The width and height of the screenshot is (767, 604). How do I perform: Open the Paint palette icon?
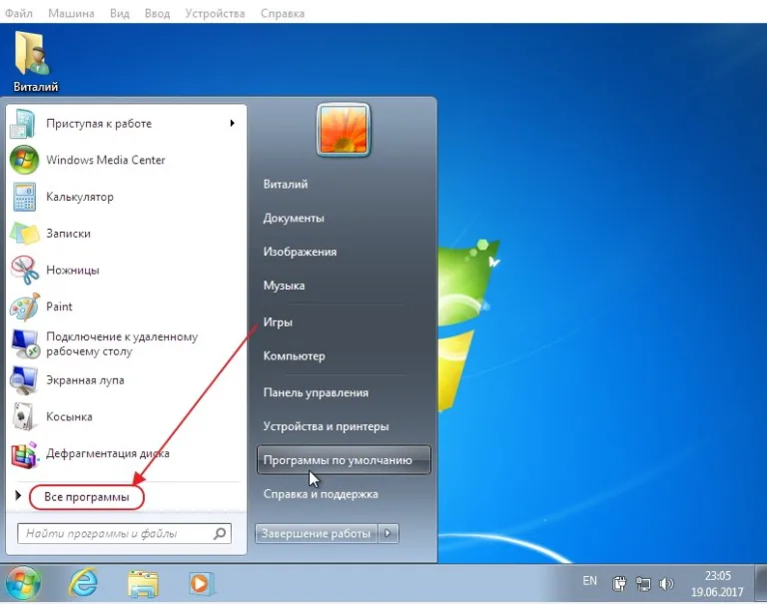click(x=24, y=307)
